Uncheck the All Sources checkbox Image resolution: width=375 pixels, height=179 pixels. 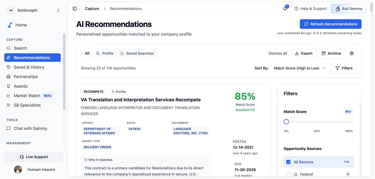click(288, 162)
